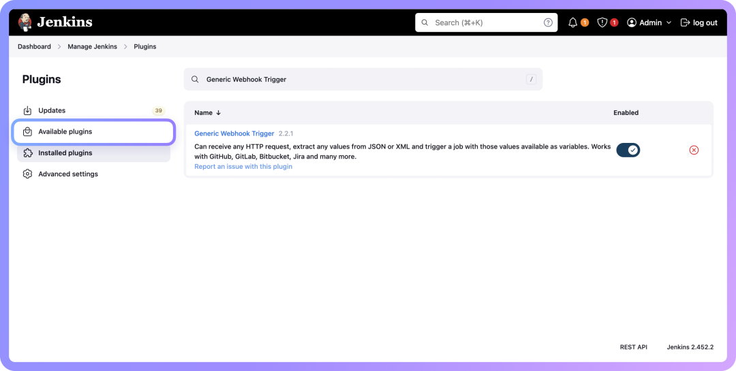
Task: Click the Admin user avatar icon
Action: [x=632, y=22]
